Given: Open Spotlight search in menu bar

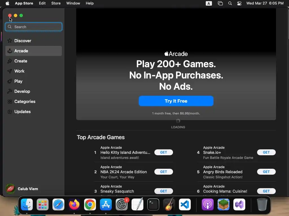Looking at the screenshot, I should (x=230, y=3).
